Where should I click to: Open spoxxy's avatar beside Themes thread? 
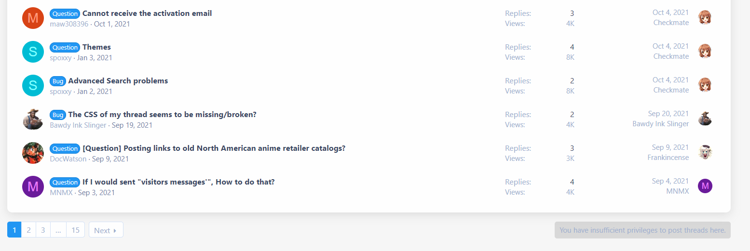[33, 52]
